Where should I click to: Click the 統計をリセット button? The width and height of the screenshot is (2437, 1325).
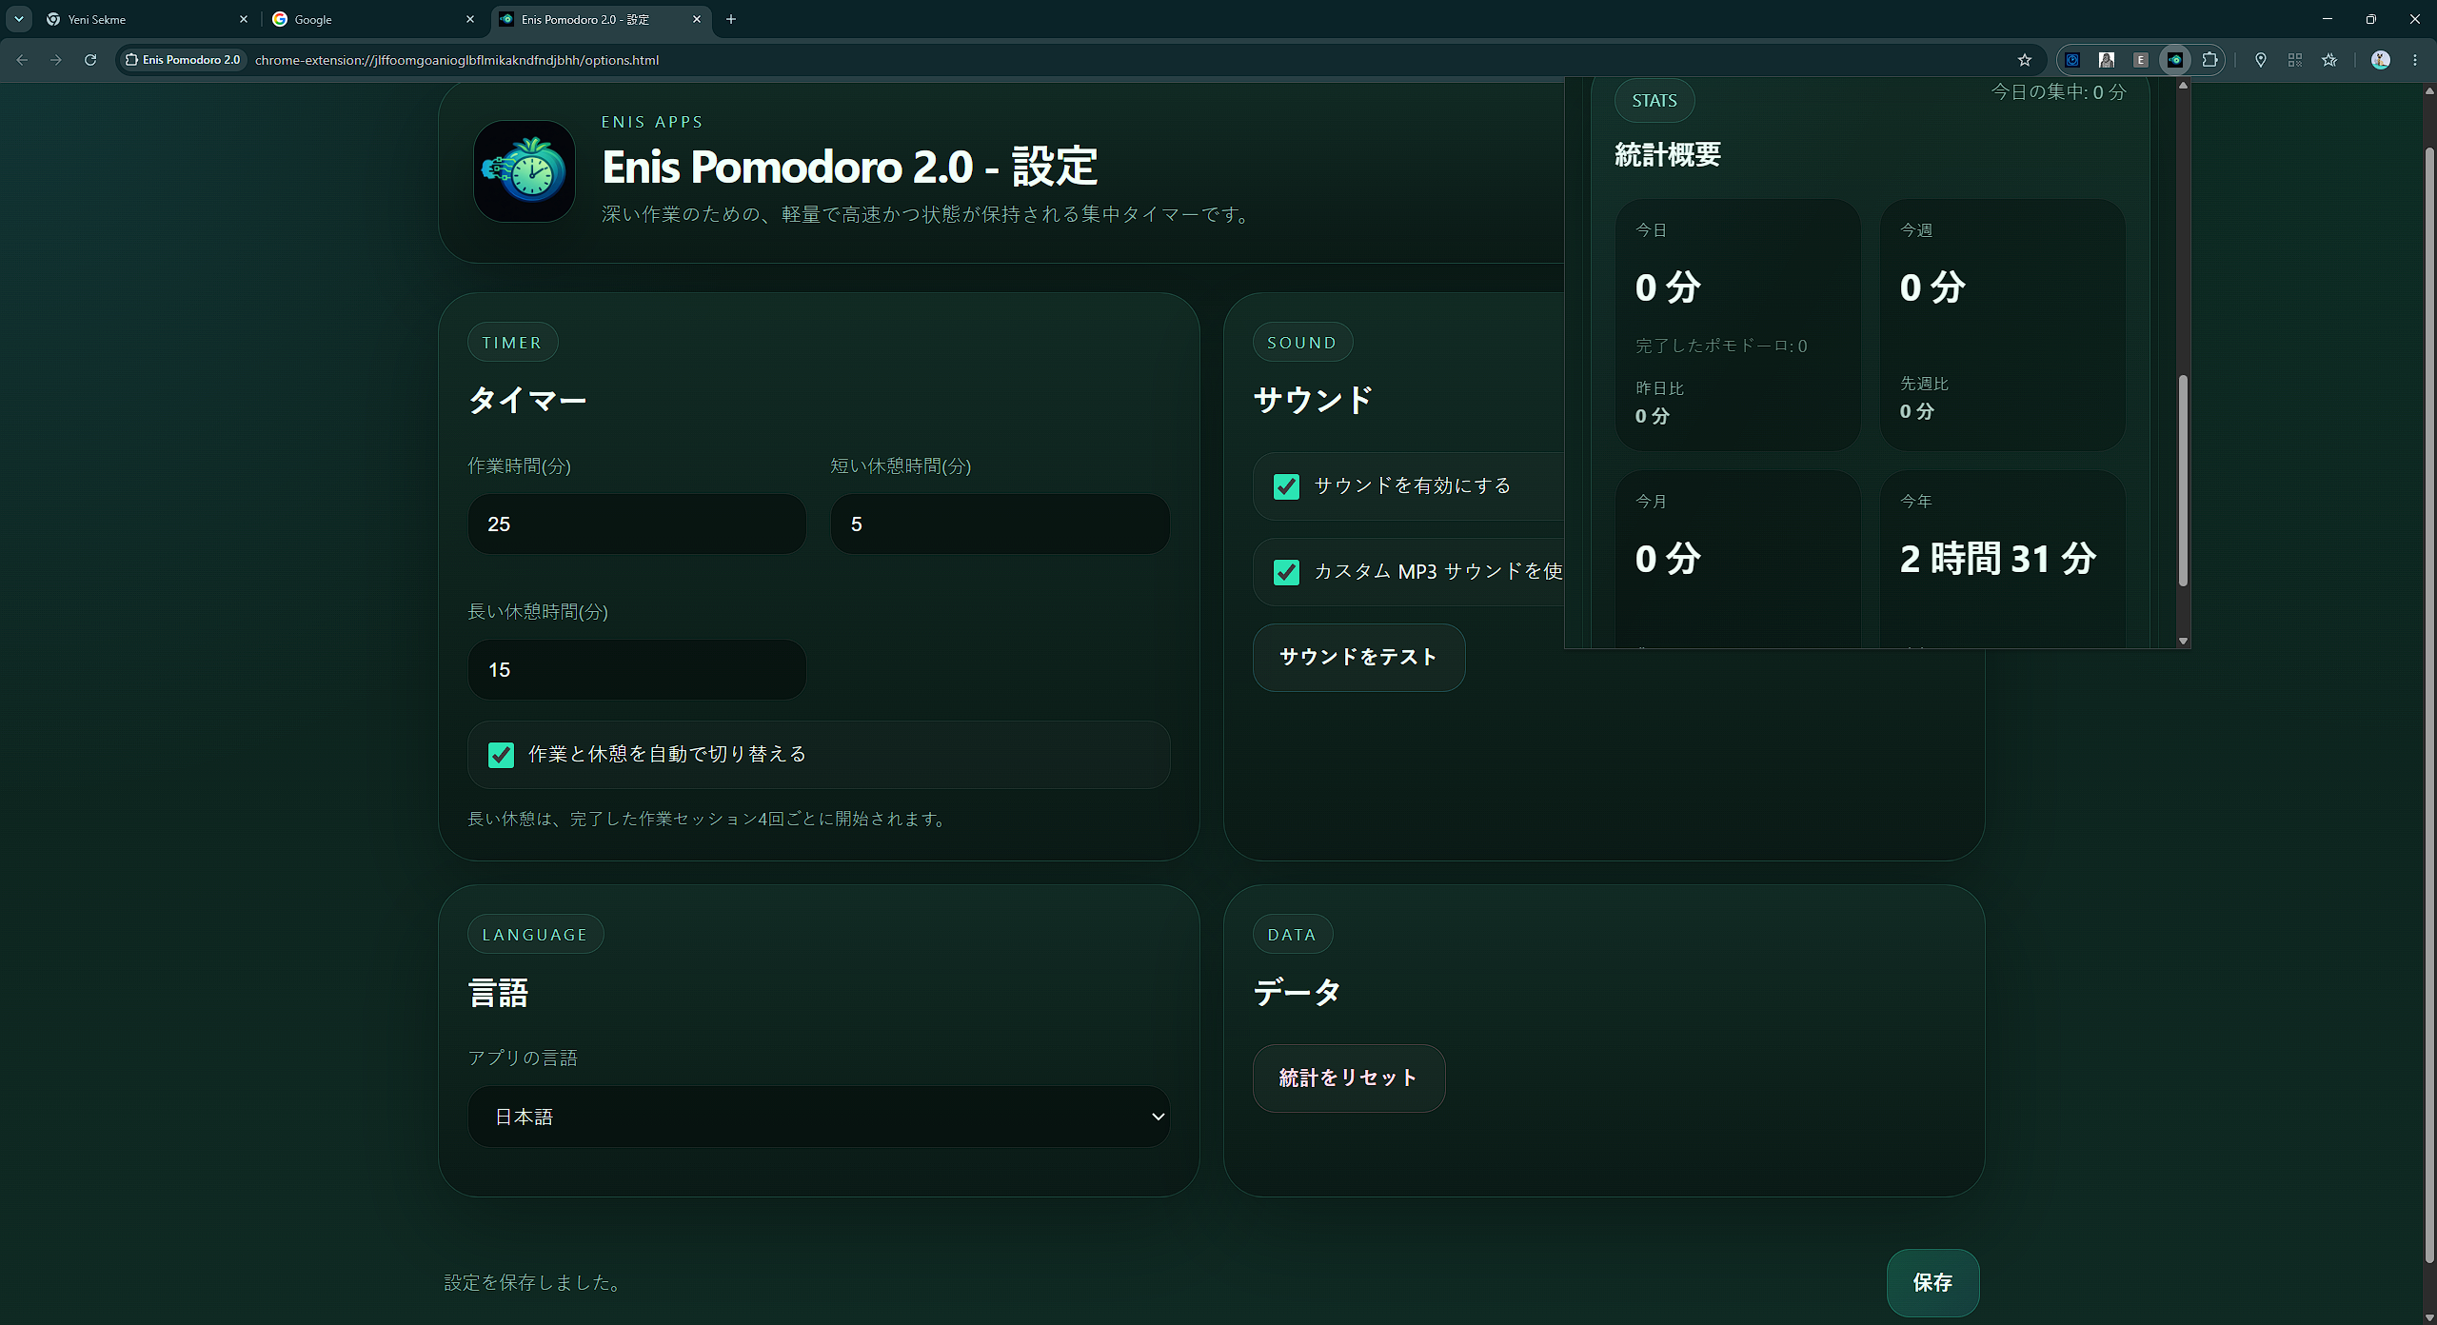click(x=1349, y=1078)
